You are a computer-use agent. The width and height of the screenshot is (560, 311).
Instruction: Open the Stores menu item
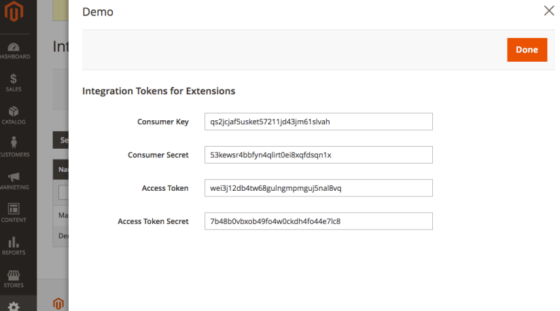[14, 278]
